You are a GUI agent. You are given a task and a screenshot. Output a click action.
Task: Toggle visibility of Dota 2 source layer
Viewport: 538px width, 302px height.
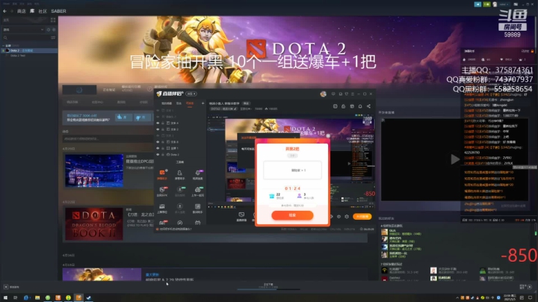[158, 155]
